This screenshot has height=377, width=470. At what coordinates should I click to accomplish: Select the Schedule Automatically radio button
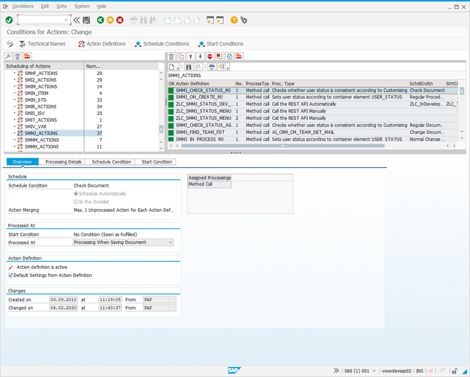click(x=76, y=194)
